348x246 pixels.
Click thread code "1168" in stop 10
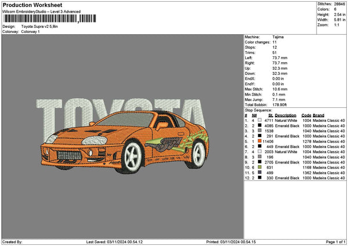[307, 168]
